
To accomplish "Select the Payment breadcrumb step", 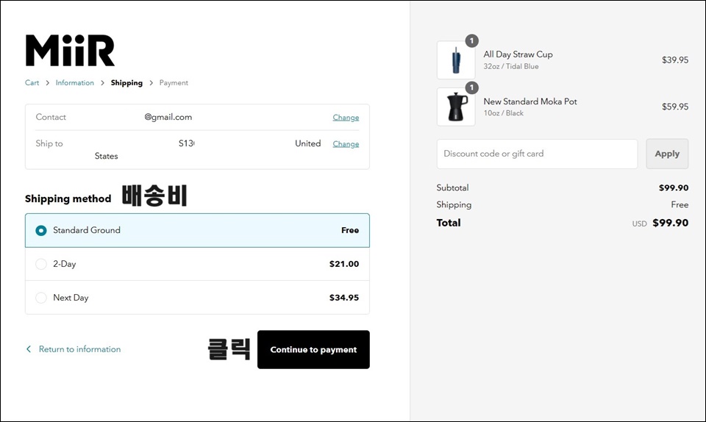I will coord(174,83).
